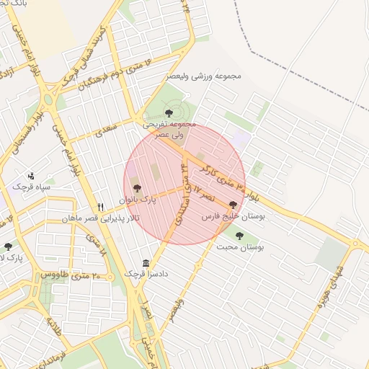Open the courthouse icon at دادسرا قرچک
369x369 pixels.
146,263
